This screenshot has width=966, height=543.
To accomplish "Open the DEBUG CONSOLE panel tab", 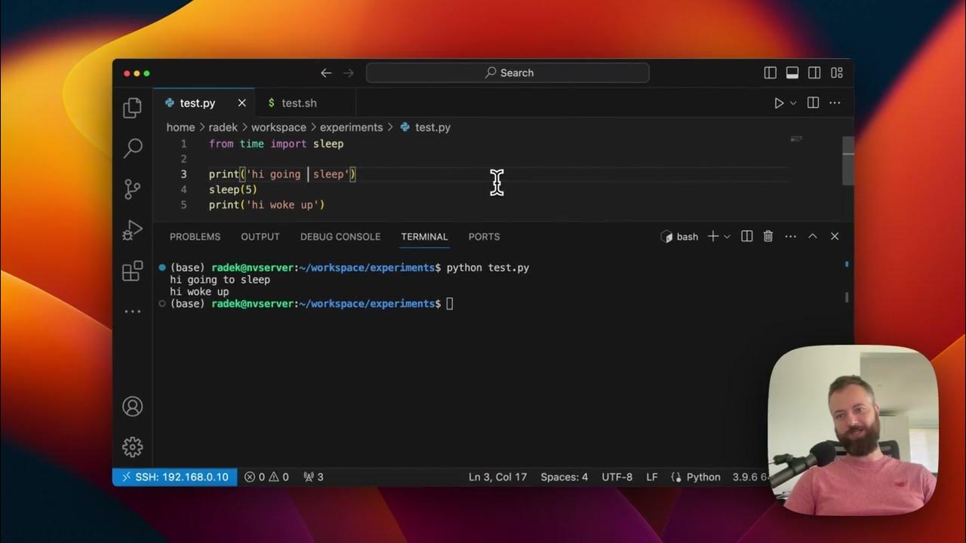I will (340, 237).
